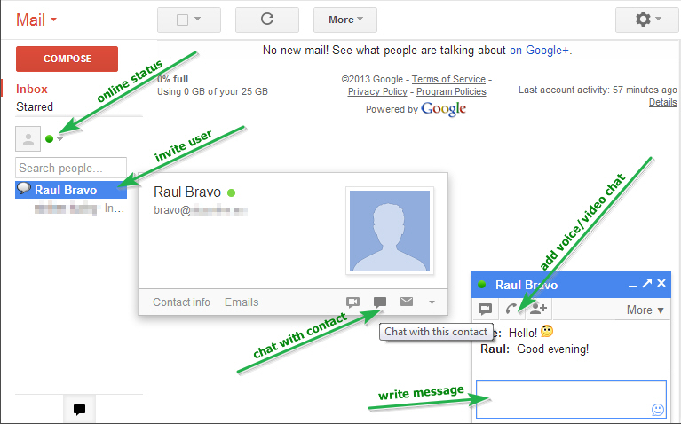Click the 'Using 0 GB of your 25 GB' text
Screen dimensions: 681x424
pyautogui.click(x=212, y=91)
